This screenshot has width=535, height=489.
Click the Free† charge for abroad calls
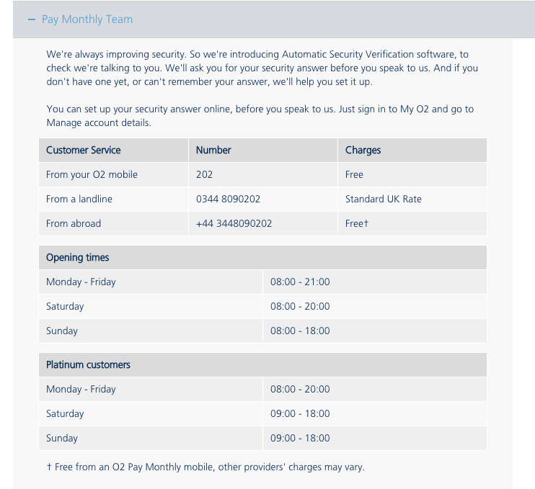point(357,223)
